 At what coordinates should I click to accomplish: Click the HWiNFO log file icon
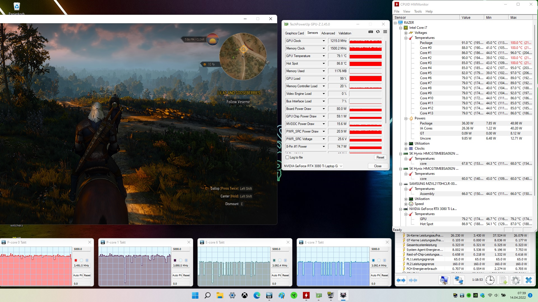click(503, 280)
